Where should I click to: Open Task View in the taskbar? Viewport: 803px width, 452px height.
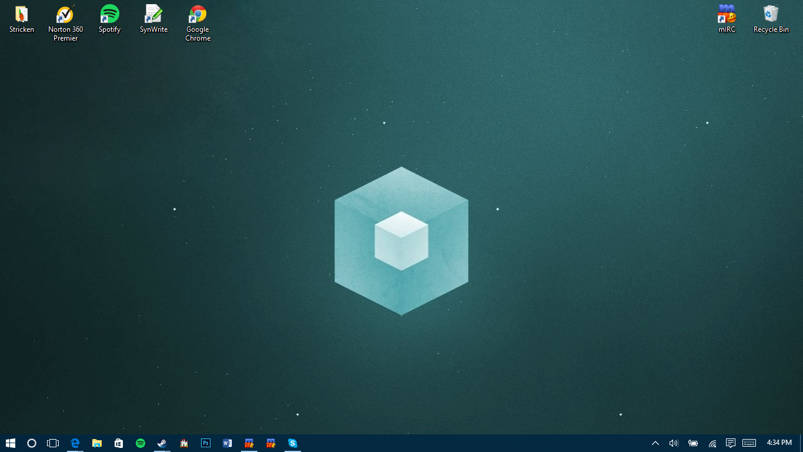pyautogui.click(x=53, y=443)
